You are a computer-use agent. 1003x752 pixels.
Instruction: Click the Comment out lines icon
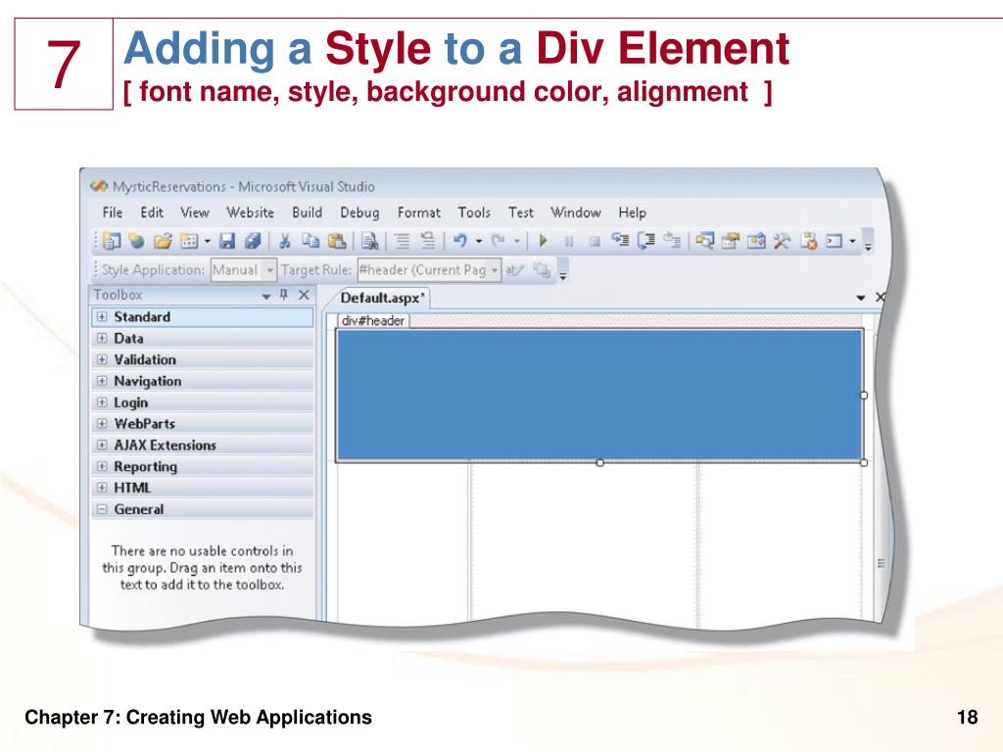(402, 241)
